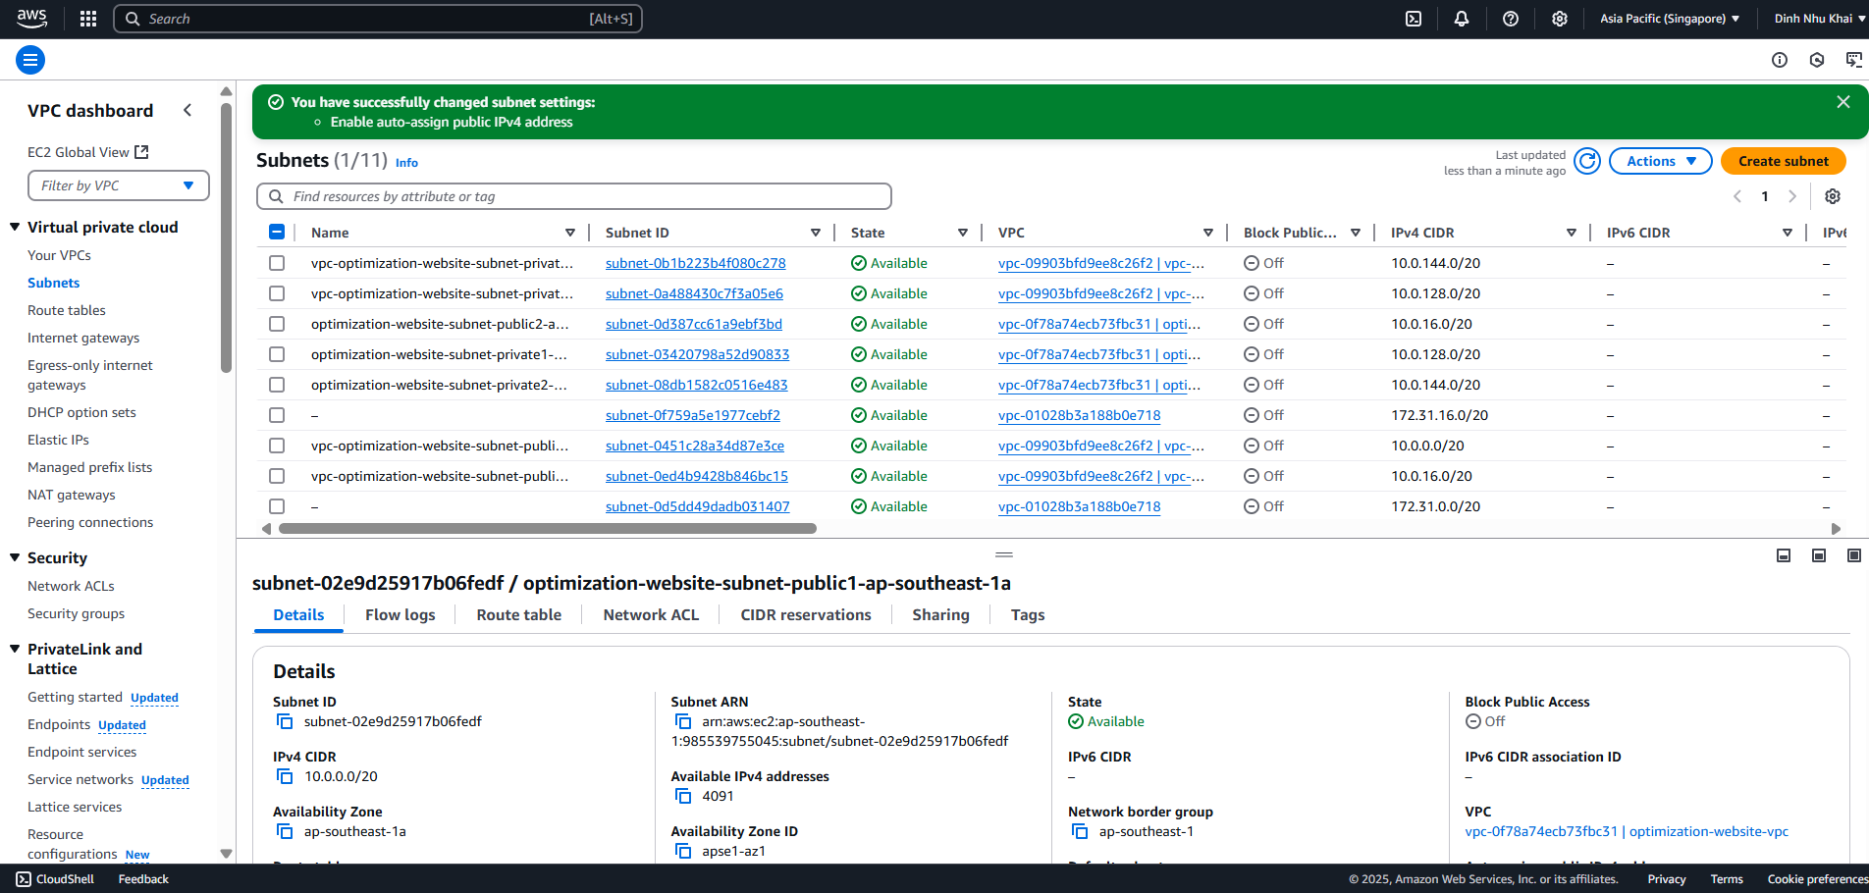Copy the IPv4 CIDR 10.0.0.0/20
This screenshot has width=1869, height=893.
pos(285,776)
